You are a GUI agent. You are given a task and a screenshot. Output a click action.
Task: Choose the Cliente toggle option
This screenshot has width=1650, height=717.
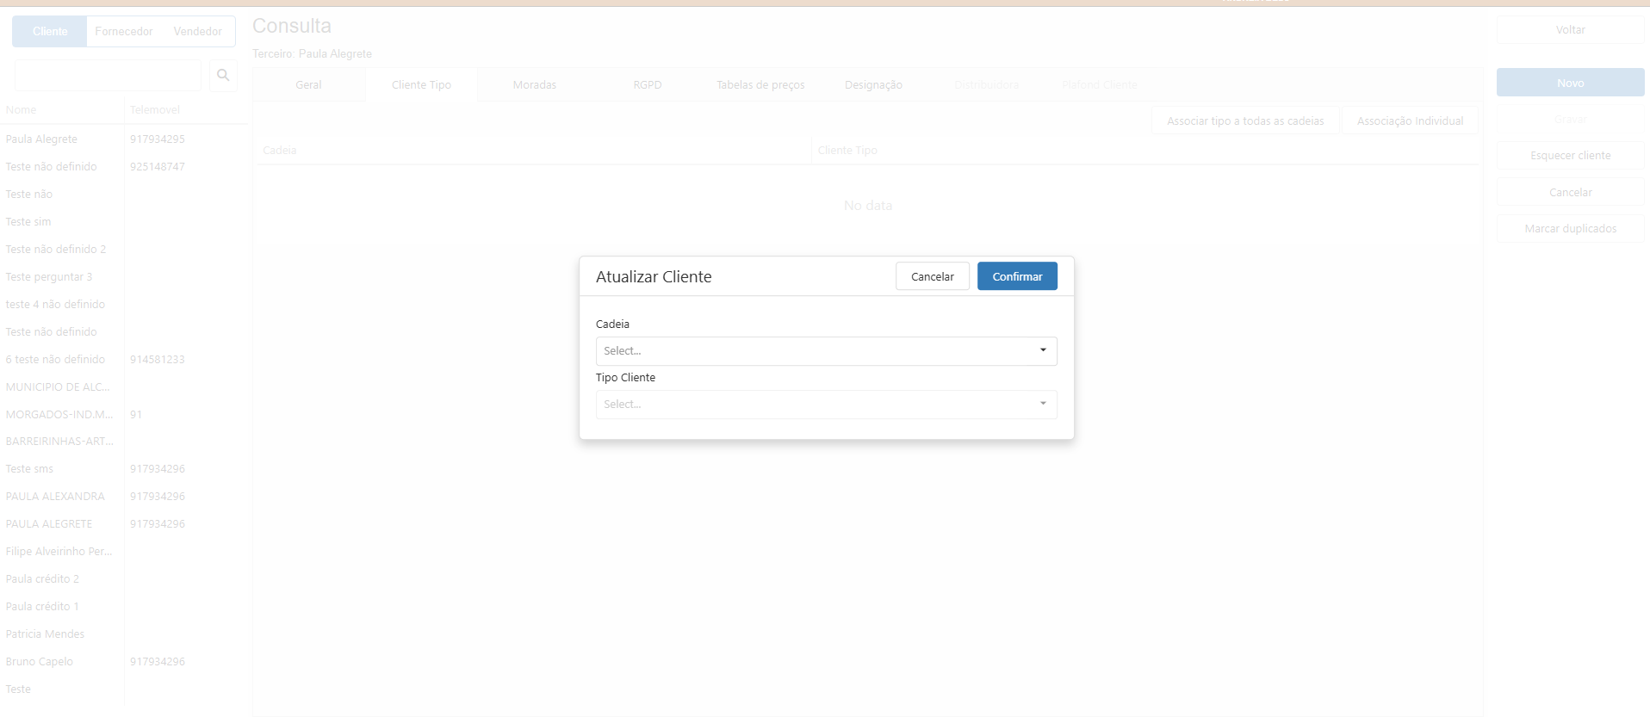(x=50, y=32)
